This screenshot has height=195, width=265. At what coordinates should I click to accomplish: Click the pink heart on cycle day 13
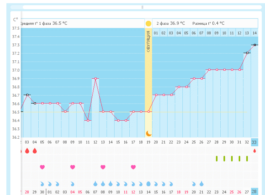coord(103,167)
